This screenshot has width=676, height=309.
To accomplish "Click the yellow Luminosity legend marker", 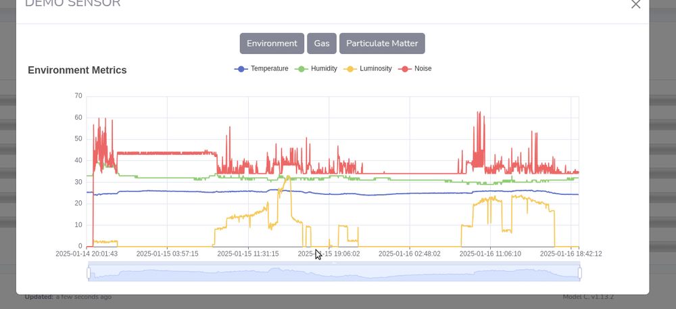I will (x=350, y=69).
